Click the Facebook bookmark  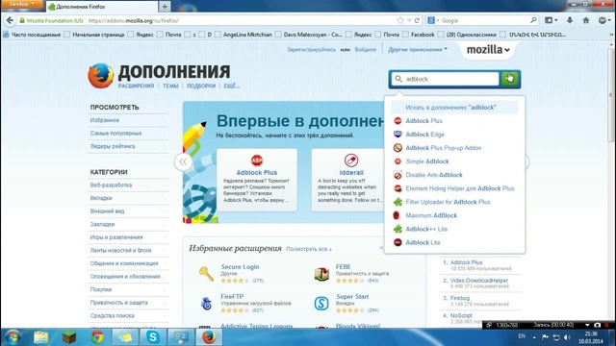tap(419, 35)
